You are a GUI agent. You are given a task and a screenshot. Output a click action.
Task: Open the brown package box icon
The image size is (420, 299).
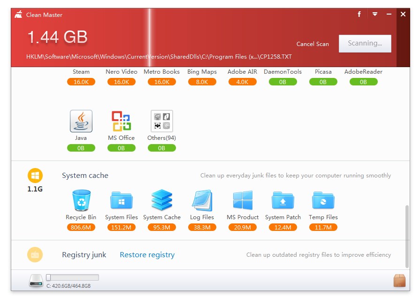pos(399,280)
